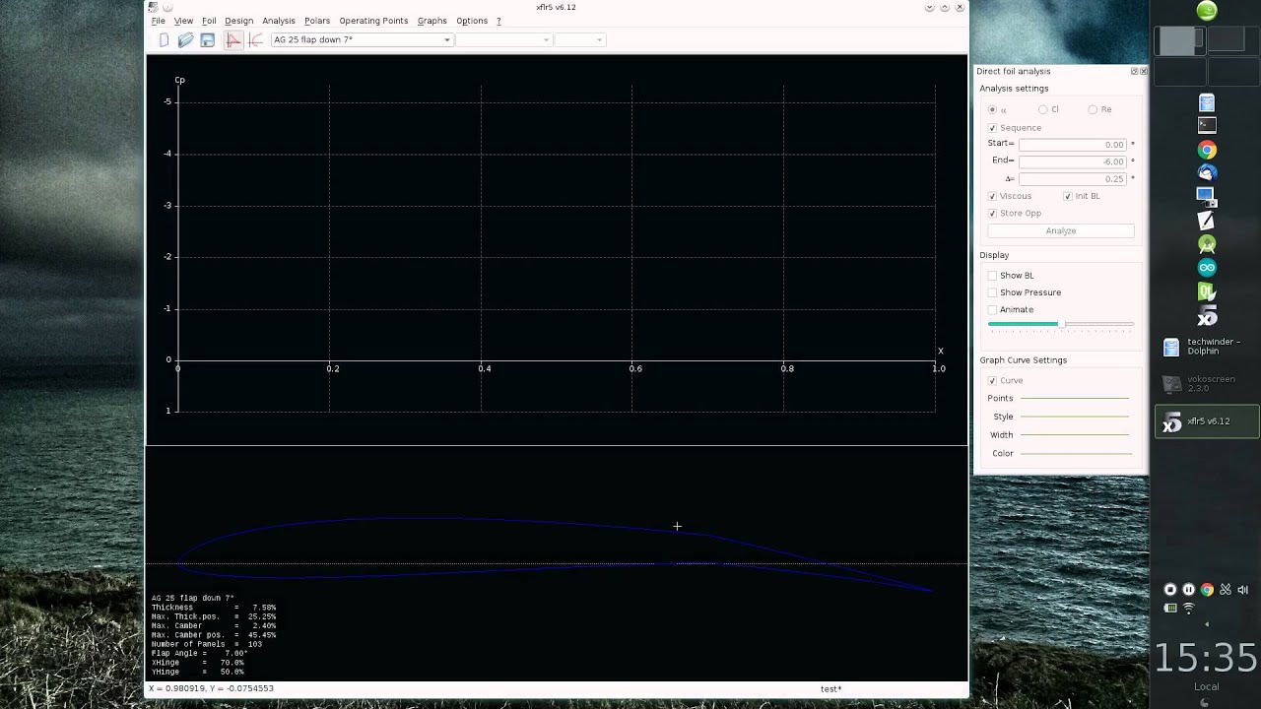Launch Thunderbird mail from the panel
The width and height of the screenshot is (1261, 709).
1207,173
